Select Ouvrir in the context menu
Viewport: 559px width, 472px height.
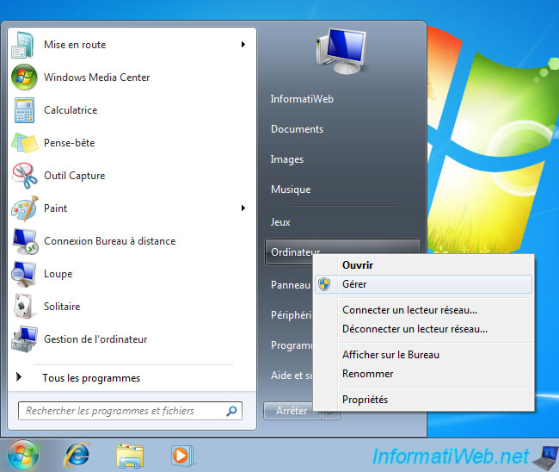pyautogui.click(x=423, y=265)
